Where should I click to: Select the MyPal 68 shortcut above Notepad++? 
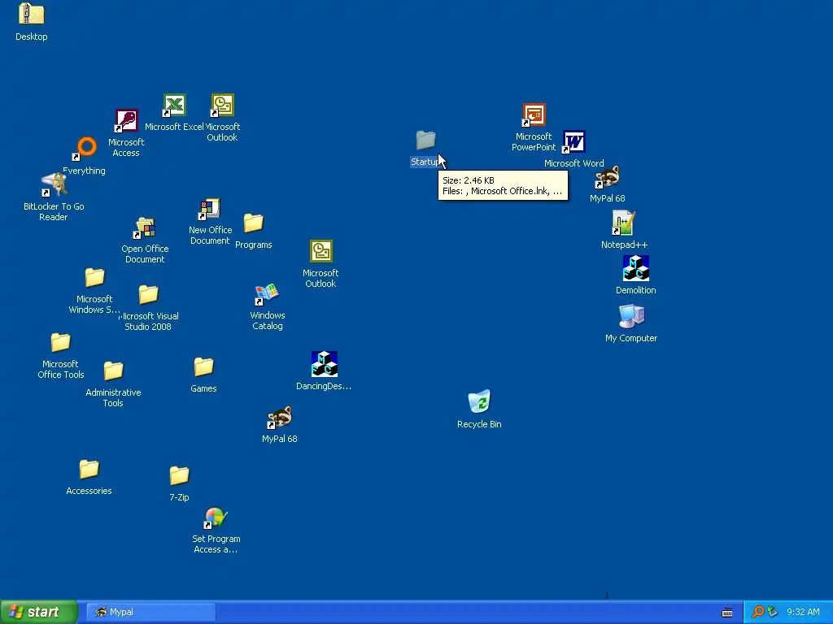coord(607,177)
